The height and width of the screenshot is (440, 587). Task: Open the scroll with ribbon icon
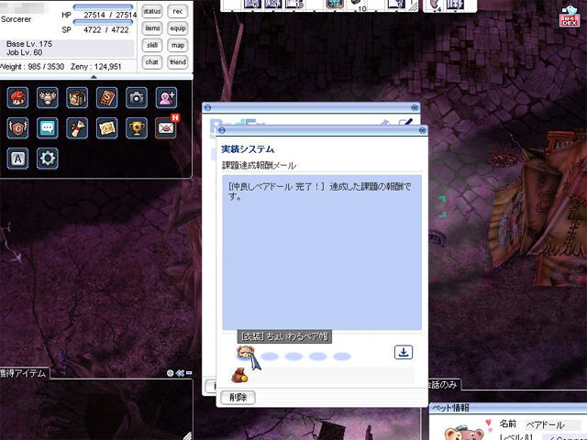click(77, 128)
